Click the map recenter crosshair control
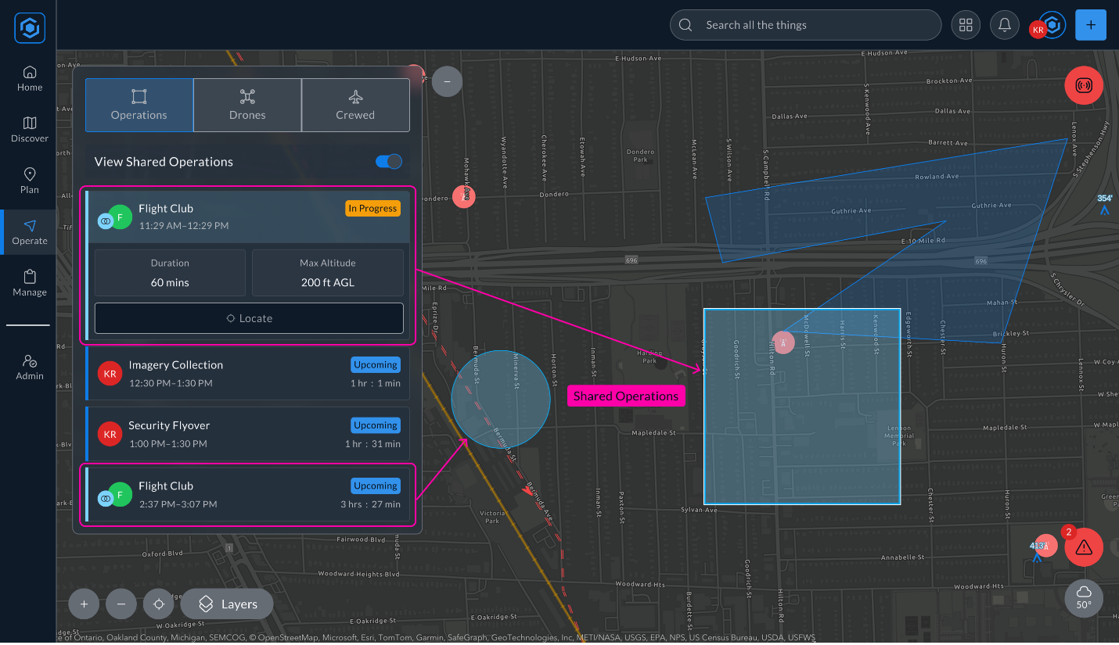Viewport: 1119px width, 645px height. tap(158, 604)
